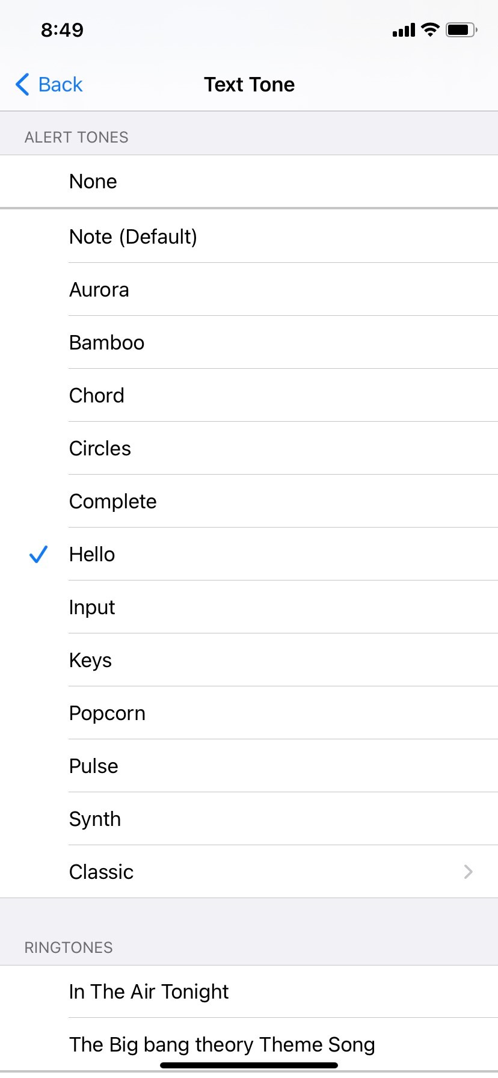This screenshot has width=498, height=1078.
Task: Expand the Classic tones chevron
Action: [469, 872]
